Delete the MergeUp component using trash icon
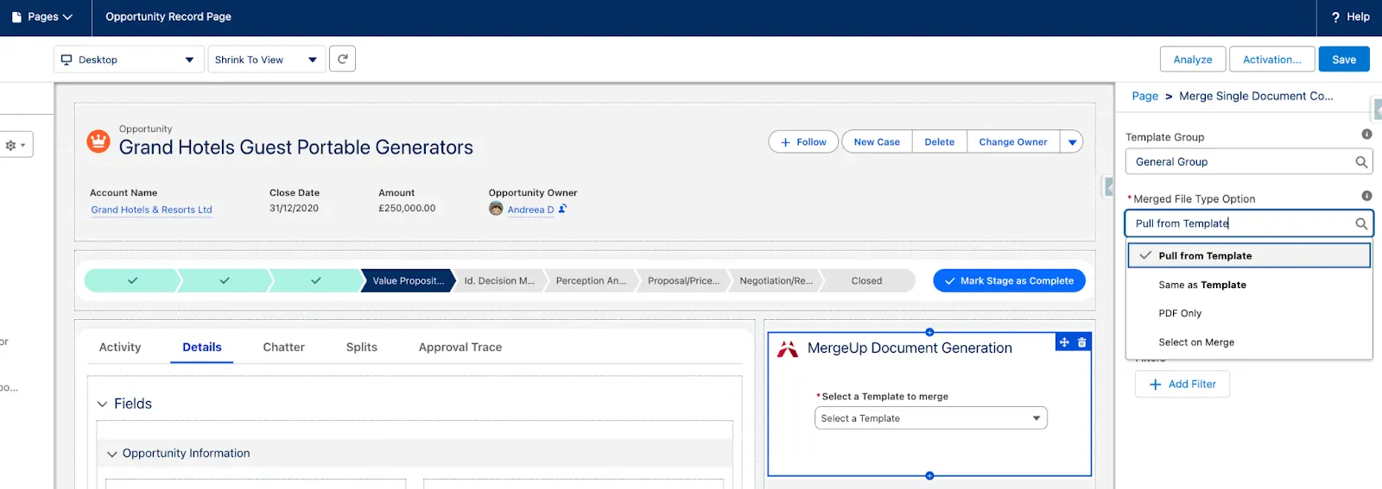The width and height of the screenshot is (1382, 489). pos(1081,342)
